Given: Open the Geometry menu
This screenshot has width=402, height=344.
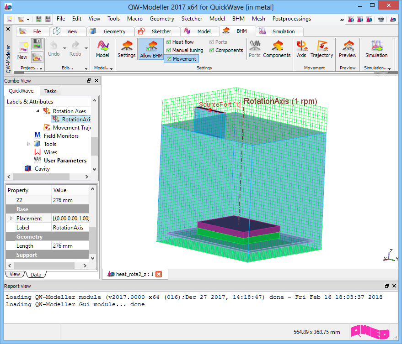Looking at the screenshot, I should [162, 19].
